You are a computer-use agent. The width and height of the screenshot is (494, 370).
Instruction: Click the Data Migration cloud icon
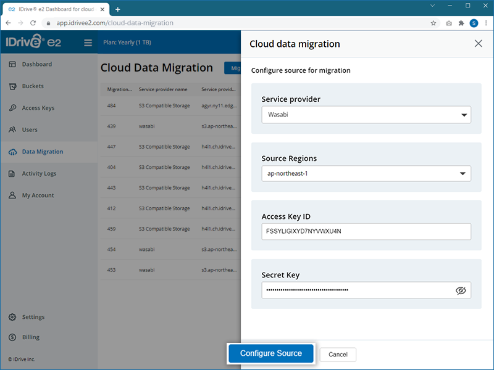click(12, 152)
